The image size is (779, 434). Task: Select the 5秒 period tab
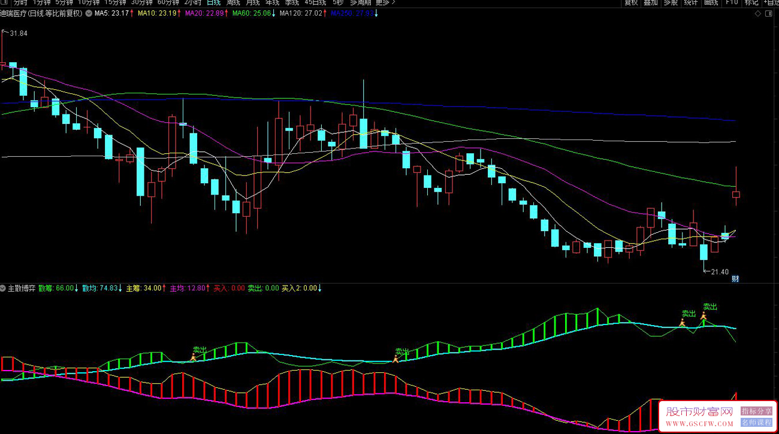339,2
